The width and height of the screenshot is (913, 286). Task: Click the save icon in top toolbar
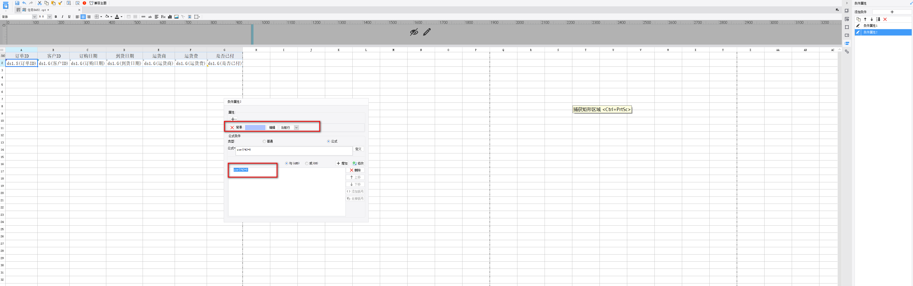(x=17, y=3)
